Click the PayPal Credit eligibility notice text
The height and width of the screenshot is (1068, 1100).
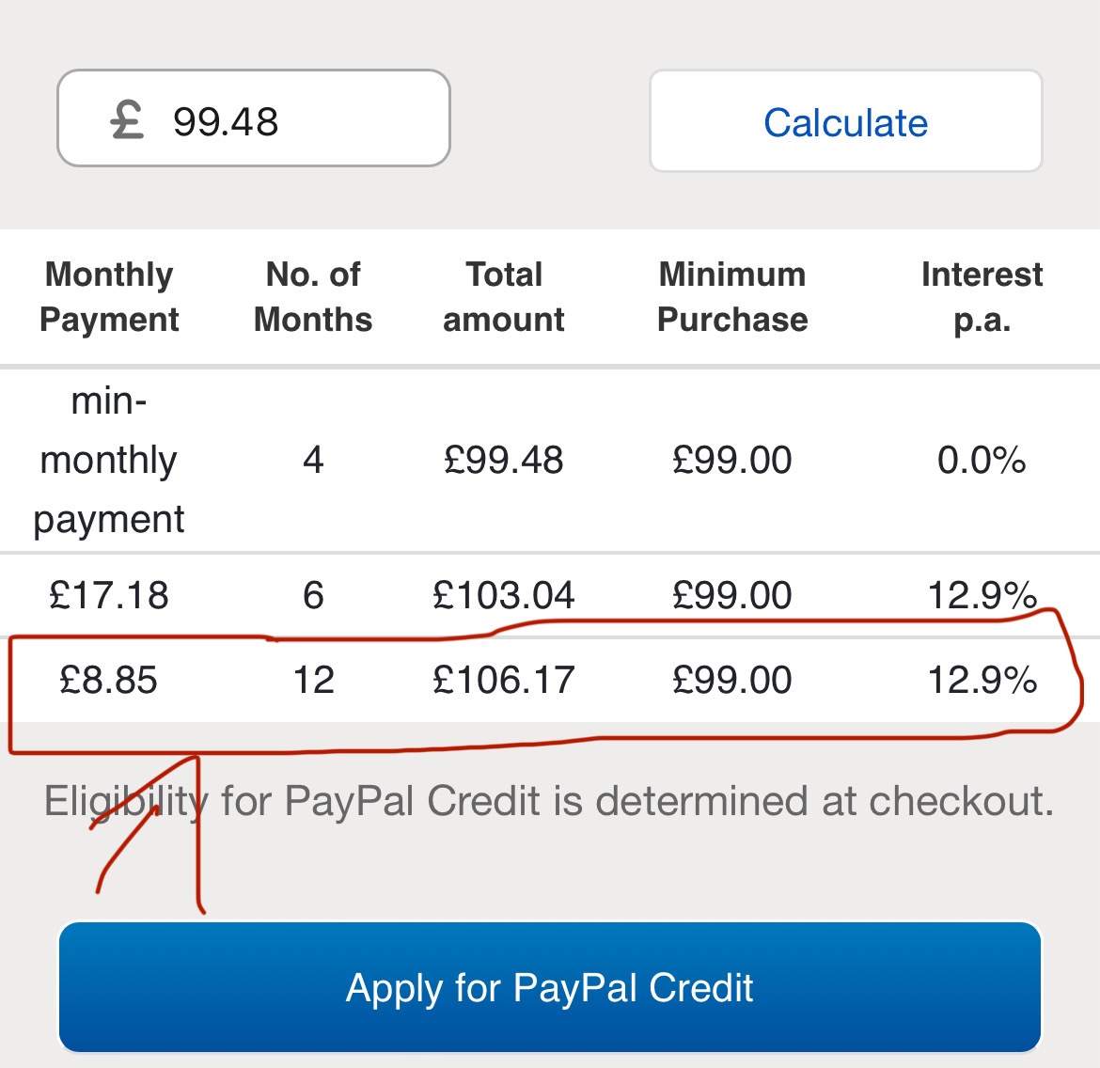(549, 801)
